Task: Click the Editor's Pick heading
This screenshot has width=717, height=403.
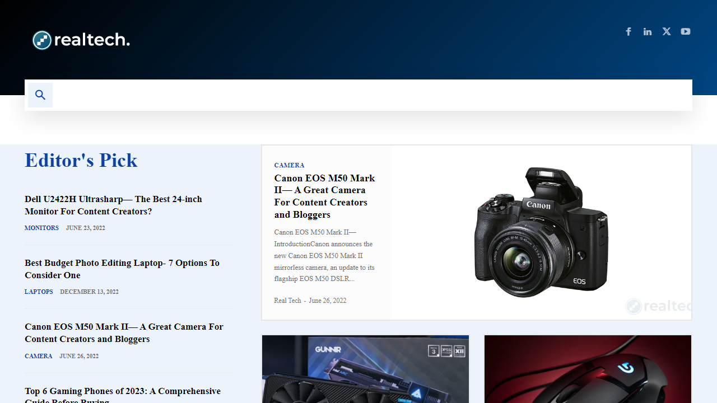Action: (x=81, y=161)
